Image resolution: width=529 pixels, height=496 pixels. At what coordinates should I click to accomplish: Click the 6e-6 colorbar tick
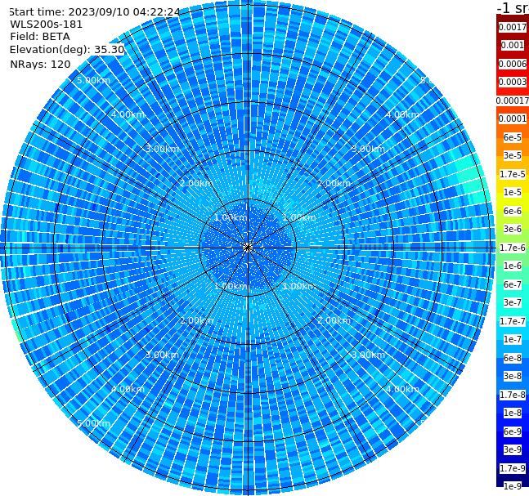513,211
